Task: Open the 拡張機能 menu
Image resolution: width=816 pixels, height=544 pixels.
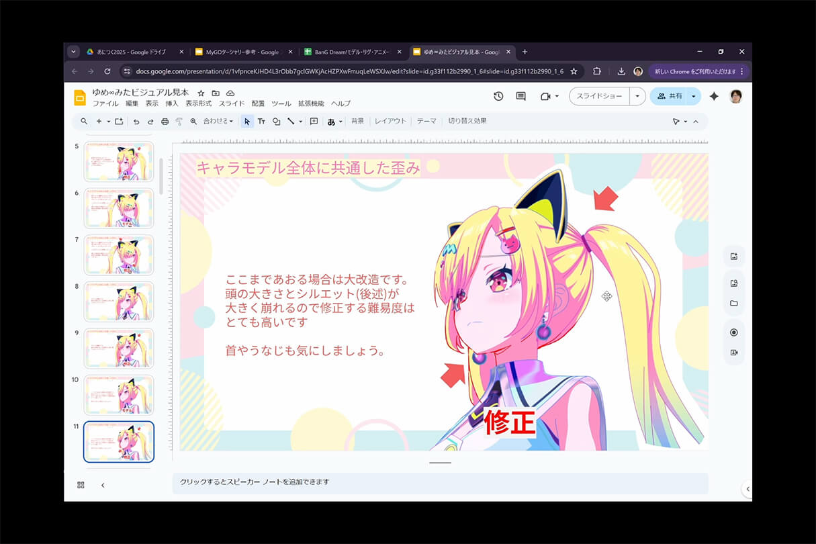Action: tap(311, 103)
